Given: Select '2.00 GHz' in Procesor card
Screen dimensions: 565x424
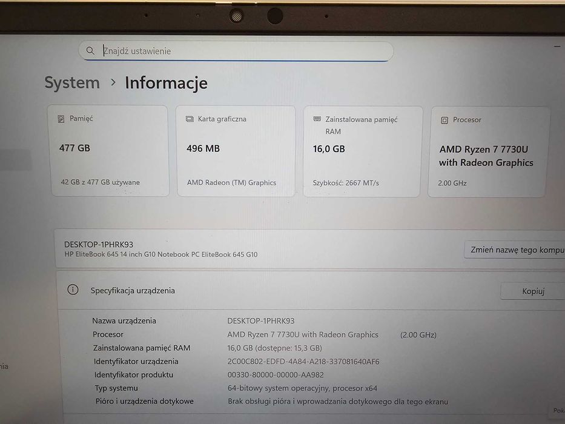Looking at the screenshot, I should coord(452,183).
